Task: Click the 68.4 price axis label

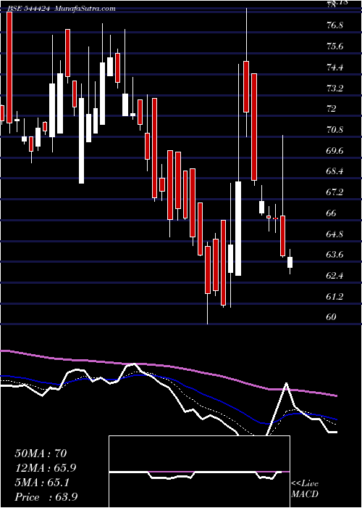Action: (335, 171)
